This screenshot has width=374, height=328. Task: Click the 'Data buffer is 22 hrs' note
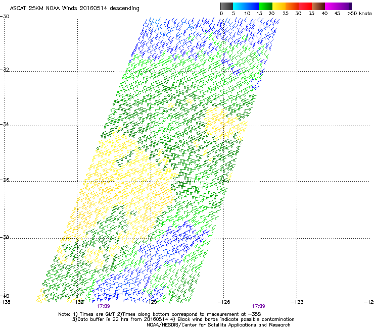[x=183, y=319]
